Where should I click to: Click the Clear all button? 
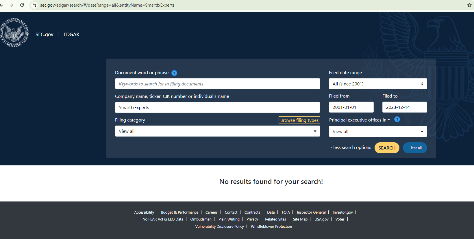pos(415,148)
